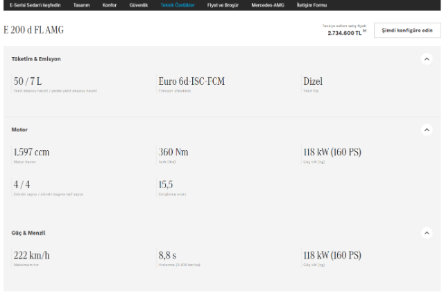Viewport: 444px width, 294px height.
Task: Collapse the Tüketim & Emisyon section chevron
Action: coord(427,59)
